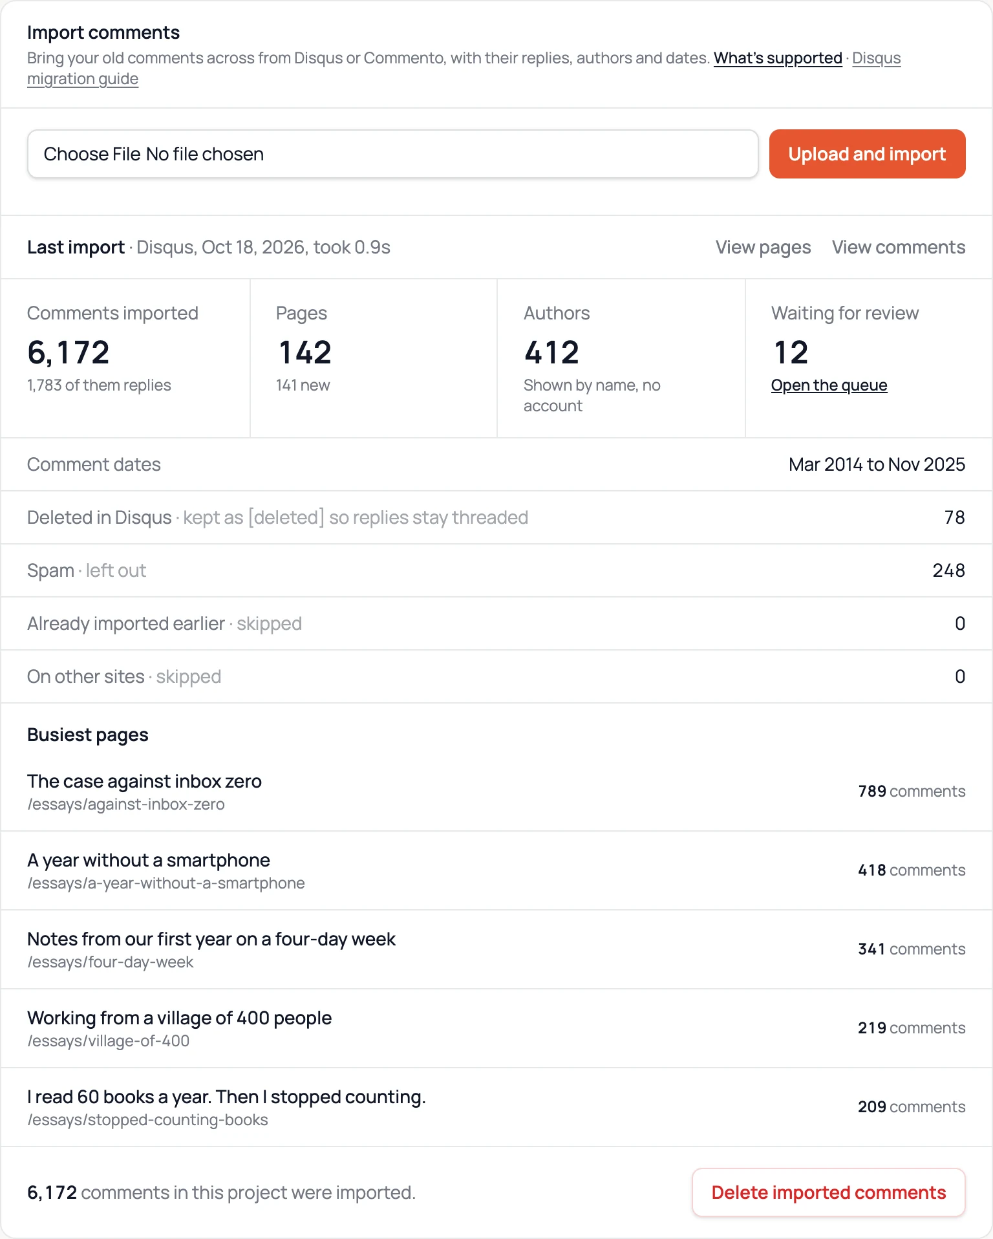The image size is (993, 1239).
Task: Open the queue of waiting comments
Action: click(829, 385)
